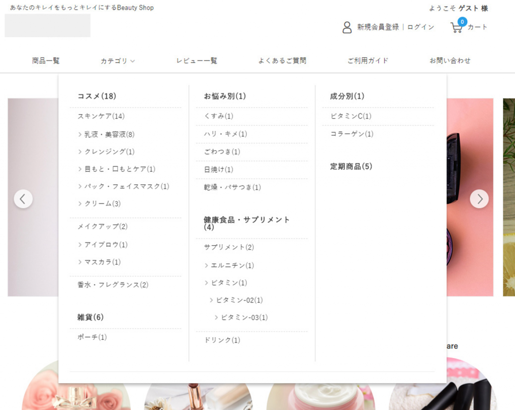Open クリーム(3) subcategory
The image size is (515, 410).
coord(103,204)
